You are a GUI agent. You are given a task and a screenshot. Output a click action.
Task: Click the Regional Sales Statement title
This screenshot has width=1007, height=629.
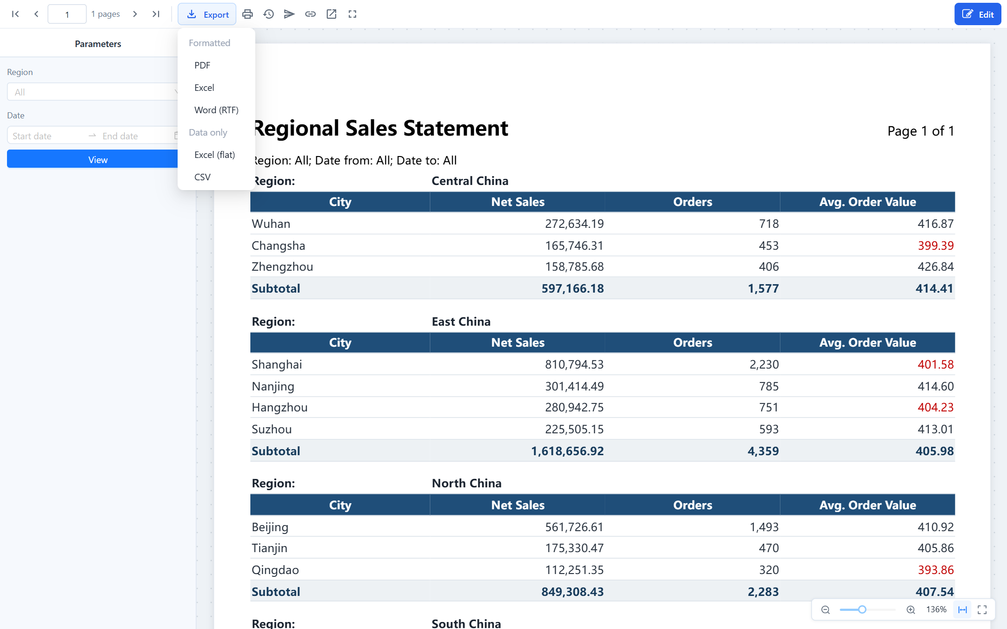click(x=380, y=128)
